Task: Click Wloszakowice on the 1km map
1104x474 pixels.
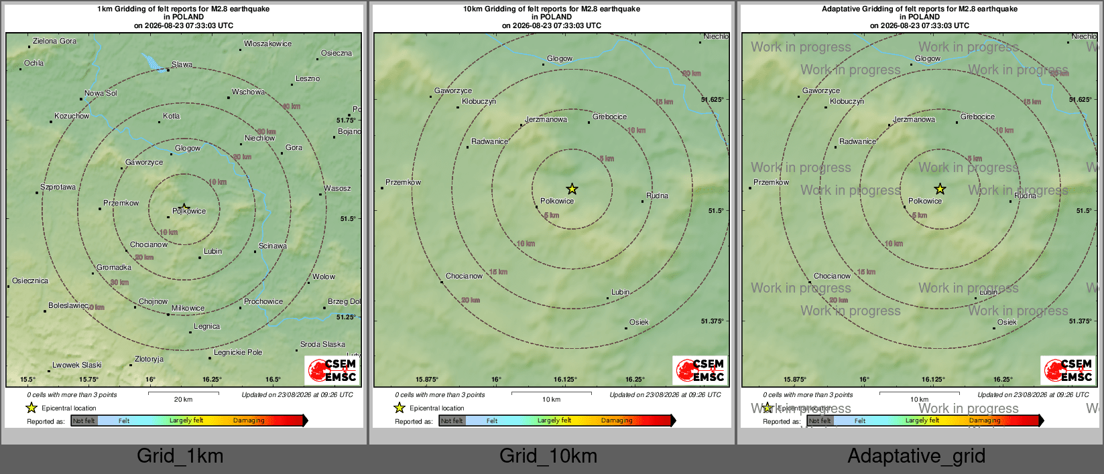Action: tap(267, 44)
